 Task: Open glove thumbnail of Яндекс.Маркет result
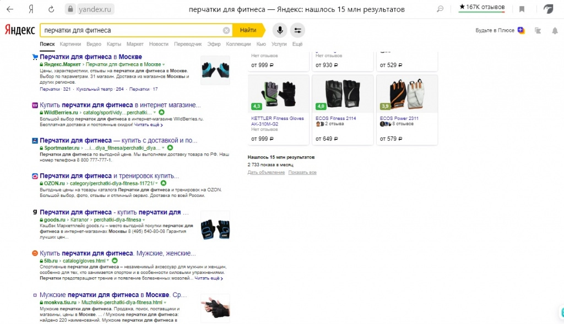[x=215, y=70]
